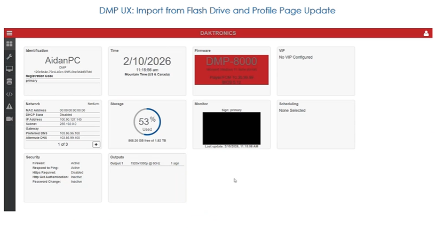Select the dashboard grid icon in sidebar
The image size is (436, 228).
tap(10, 44)
